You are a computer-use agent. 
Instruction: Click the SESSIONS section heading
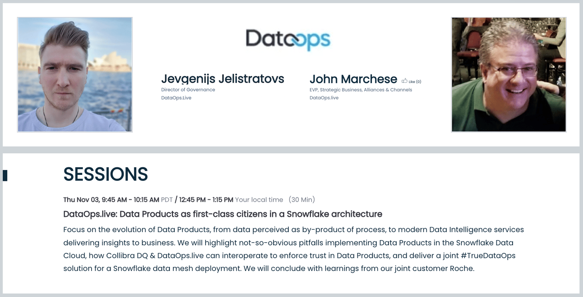pos(106,174)
